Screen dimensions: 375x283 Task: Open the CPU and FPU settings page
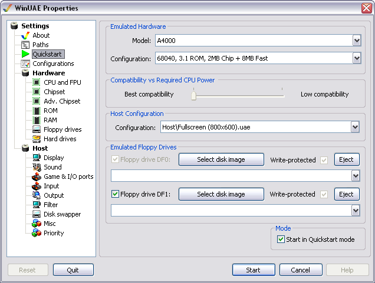coord(63,82)
